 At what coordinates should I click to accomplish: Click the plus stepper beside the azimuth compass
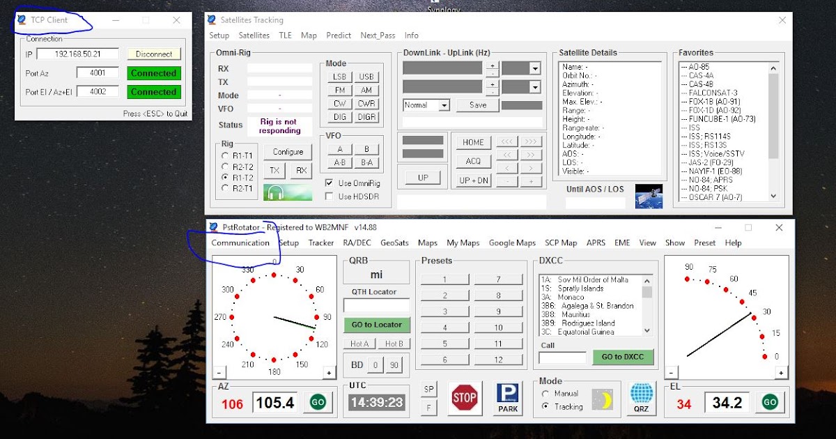[x=328, y=372]
